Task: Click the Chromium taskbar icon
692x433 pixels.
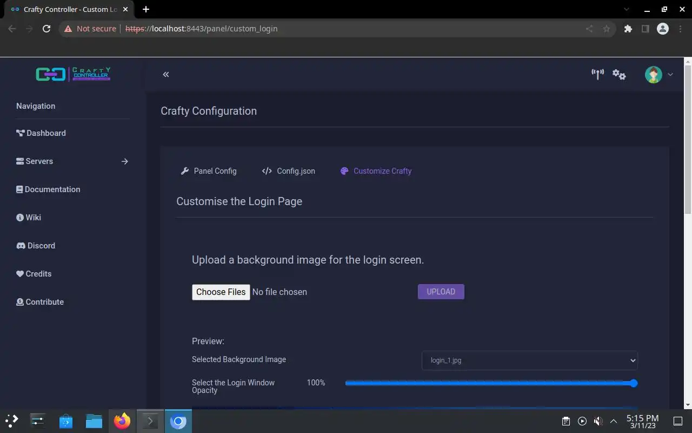Action: pos(178,421)
